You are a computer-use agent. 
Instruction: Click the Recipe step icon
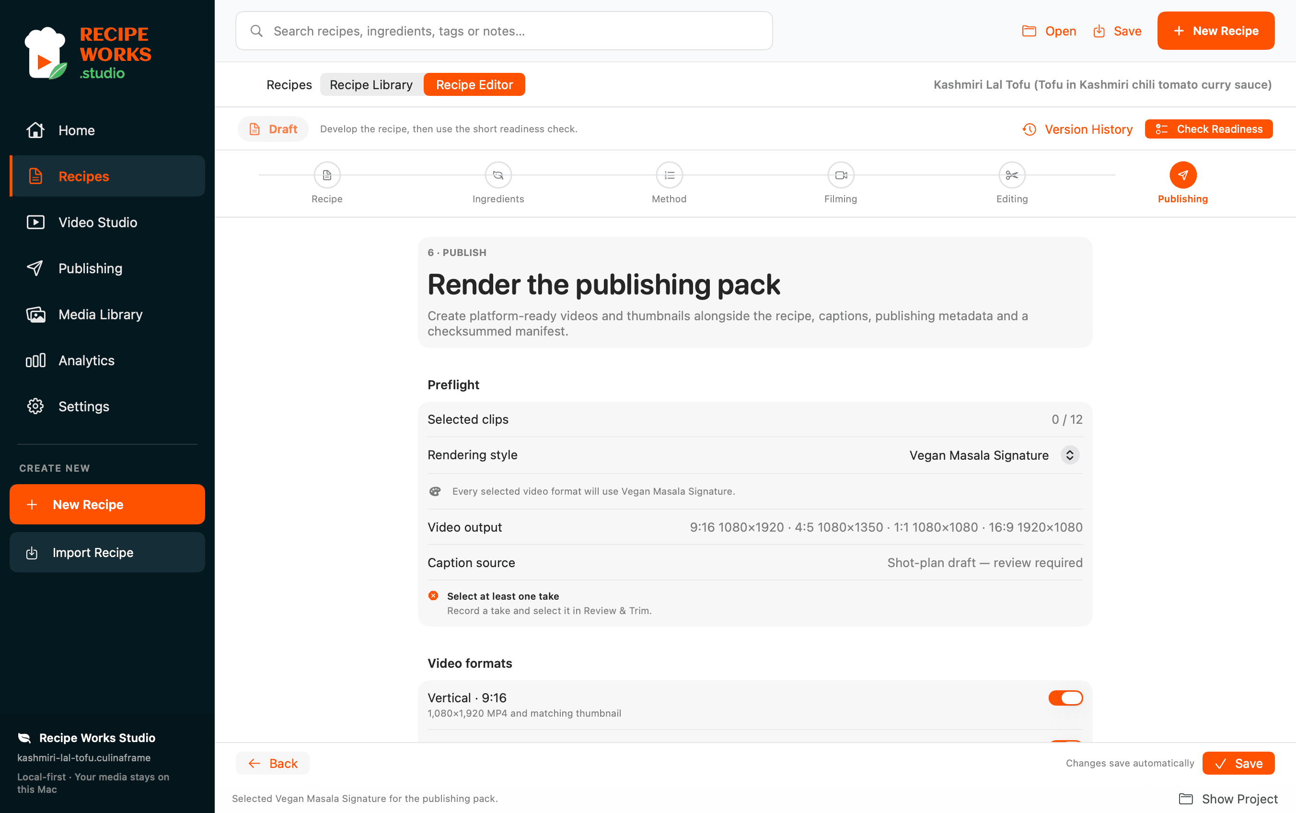pyautogui.click(x=327, y=175)
